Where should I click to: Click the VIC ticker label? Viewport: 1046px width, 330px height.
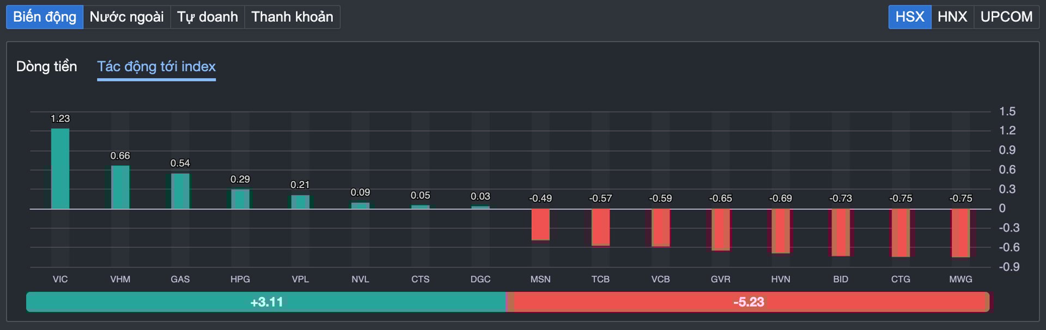tap(60, 279)
